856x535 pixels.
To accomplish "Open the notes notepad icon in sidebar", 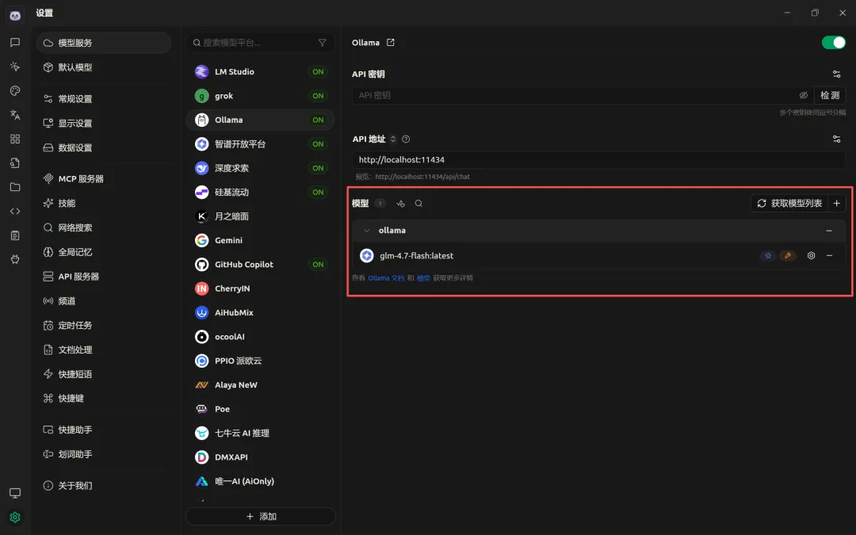I will [x=15, y=235].
